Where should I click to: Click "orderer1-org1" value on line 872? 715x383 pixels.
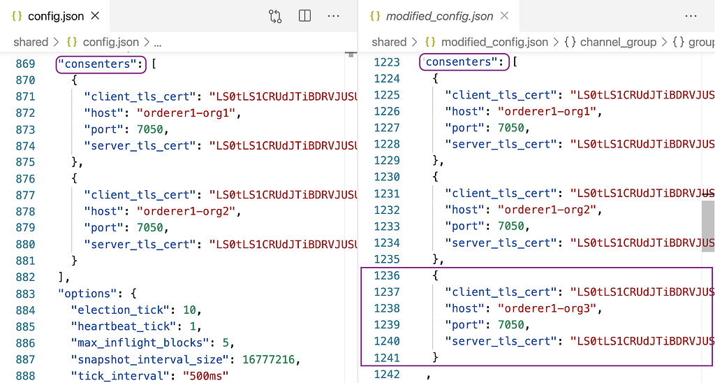186,113
